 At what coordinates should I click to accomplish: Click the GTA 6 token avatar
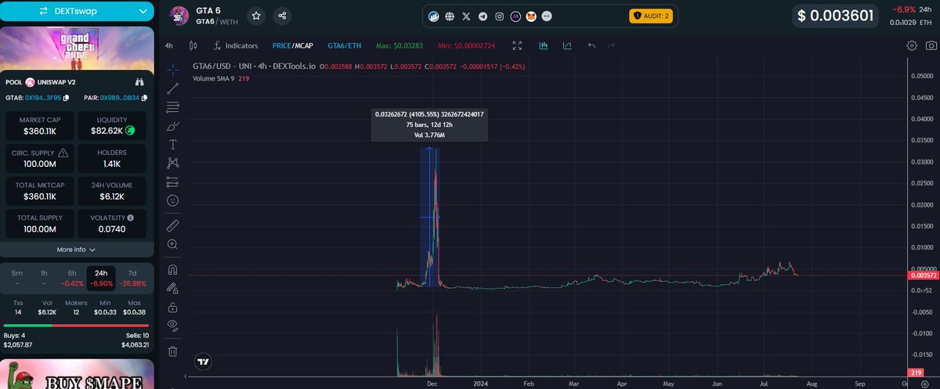tap(181, 15)
